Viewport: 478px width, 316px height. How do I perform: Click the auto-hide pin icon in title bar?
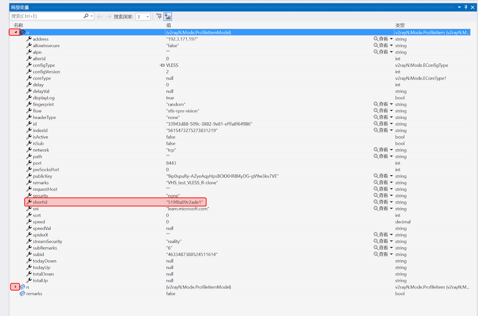point(466,7)
